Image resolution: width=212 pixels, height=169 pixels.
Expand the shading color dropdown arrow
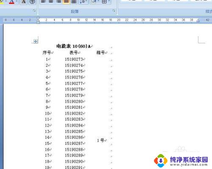coord(98,1)
